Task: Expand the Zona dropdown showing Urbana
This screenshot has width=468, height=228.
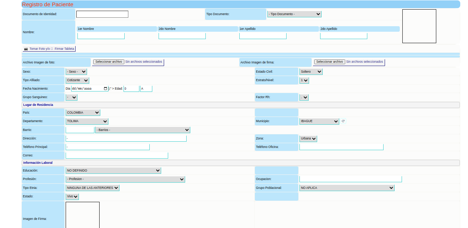Action: (x=308, y=139)
